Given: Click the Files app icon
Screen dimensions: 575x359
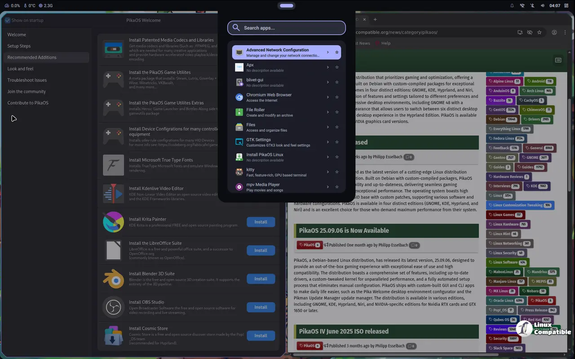Looking at the screenshot, I should point(239,127).
